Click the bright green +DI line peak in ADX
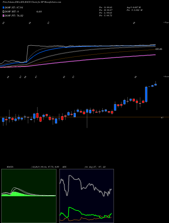The height and width of the screenshot is (223, 169). (x=69, y=208)
